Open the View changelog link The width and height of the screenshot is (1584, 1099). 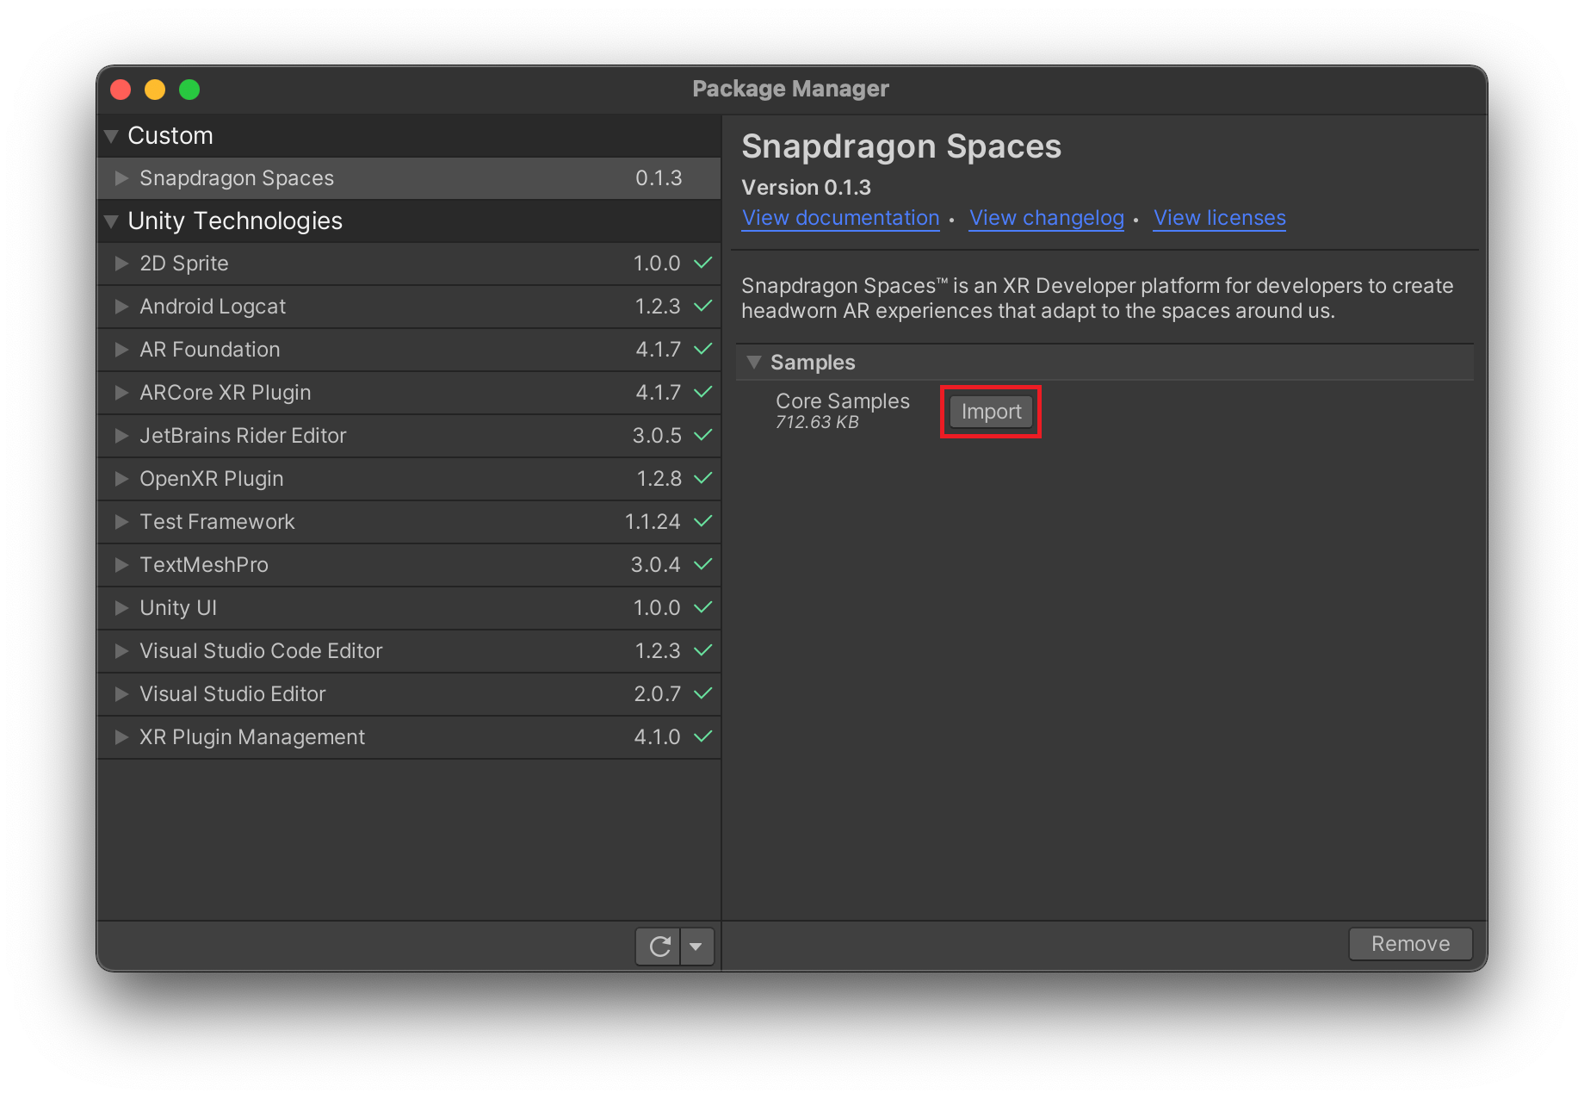(x=1047, y=218)
